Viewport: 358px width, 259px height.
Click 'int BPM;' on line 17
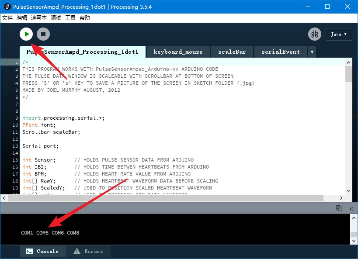pos(35,174)
